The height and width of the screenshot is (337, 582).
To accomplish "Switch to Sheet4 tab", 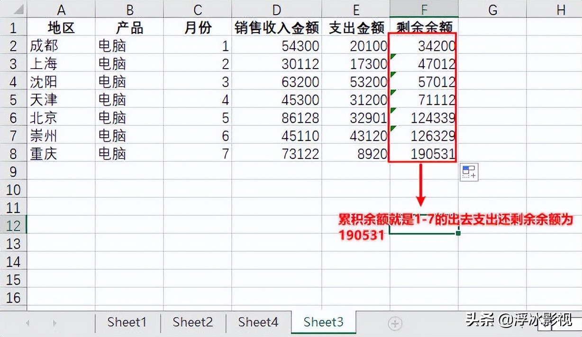I will point(258,322).
